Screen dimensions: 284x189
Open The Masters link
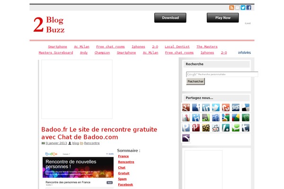coord(207,47)
